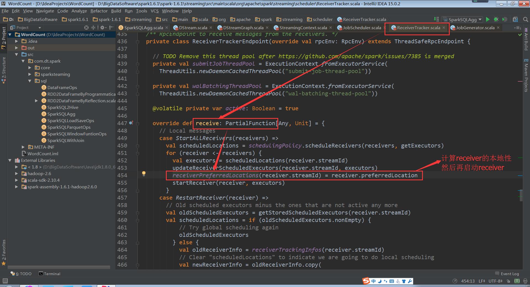The width and height of the screenshot is (530, 287).
Task: Change file encoding UTF-8 selector
Action: click(495, 281)
